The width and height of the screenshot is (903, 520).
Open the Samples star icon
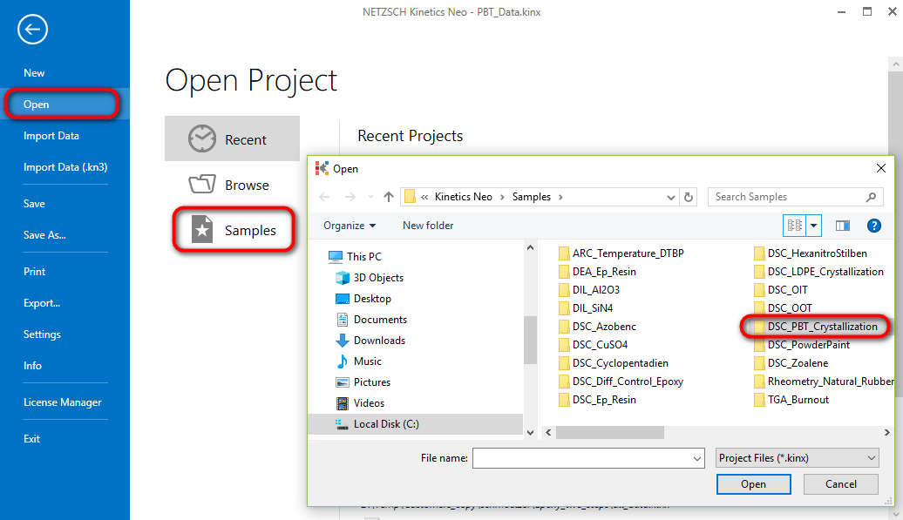202,229
